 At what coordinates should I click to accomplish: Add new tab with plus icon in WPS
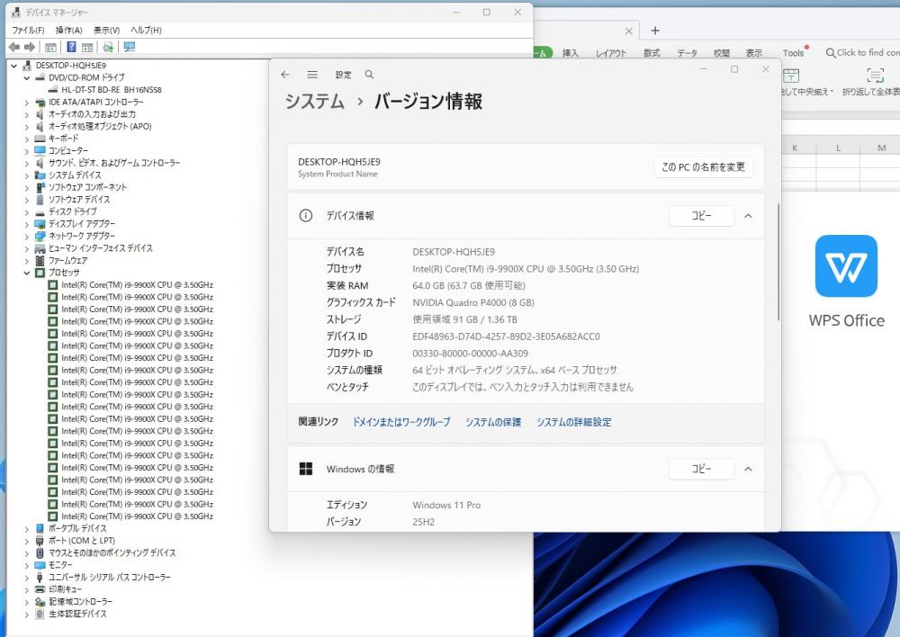(655, 31)
